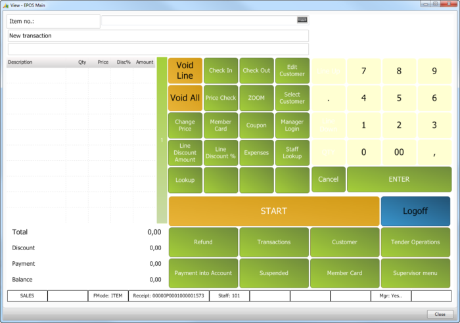Apply Line Discount % function
This screenshot has width=460, height=323.
pos(221,152)
